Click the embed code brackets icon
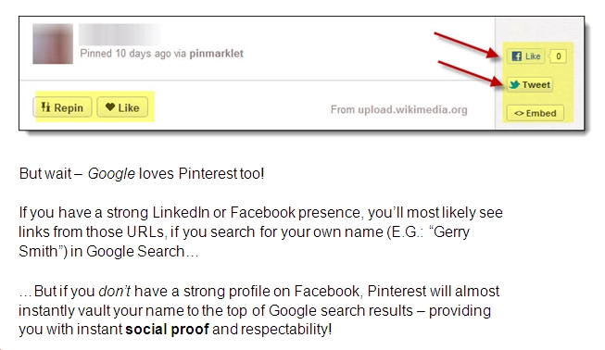Image resolution: width=605 pixels, height=350 pixels. tap(519, 113)
